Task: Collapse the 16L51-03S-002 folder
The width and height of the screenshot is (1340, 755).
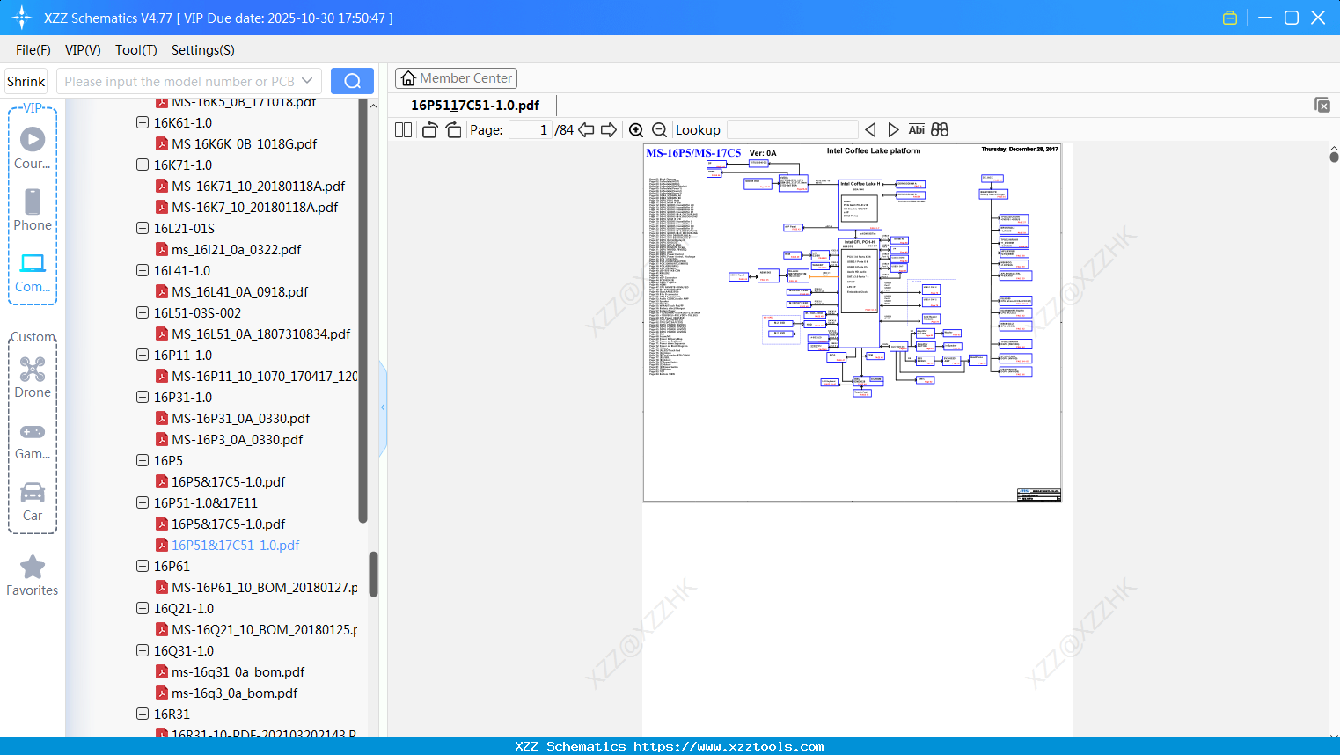Action: pos(143,312)
